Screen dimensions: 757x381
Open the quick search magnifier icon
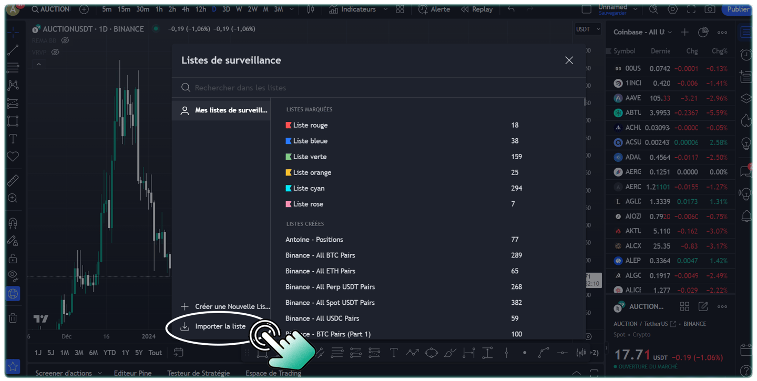point(653,9)
